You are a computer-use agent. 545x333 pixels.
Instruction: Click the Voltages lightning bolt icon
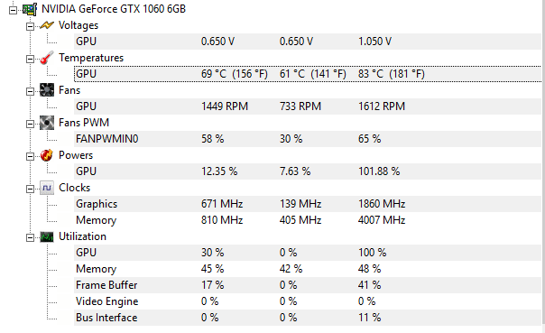47,25
